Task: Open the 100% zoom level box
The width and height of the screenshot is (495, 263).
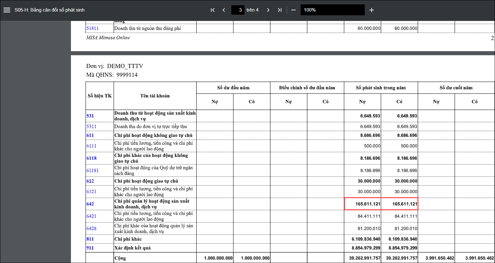Action: tap(332, 10)
